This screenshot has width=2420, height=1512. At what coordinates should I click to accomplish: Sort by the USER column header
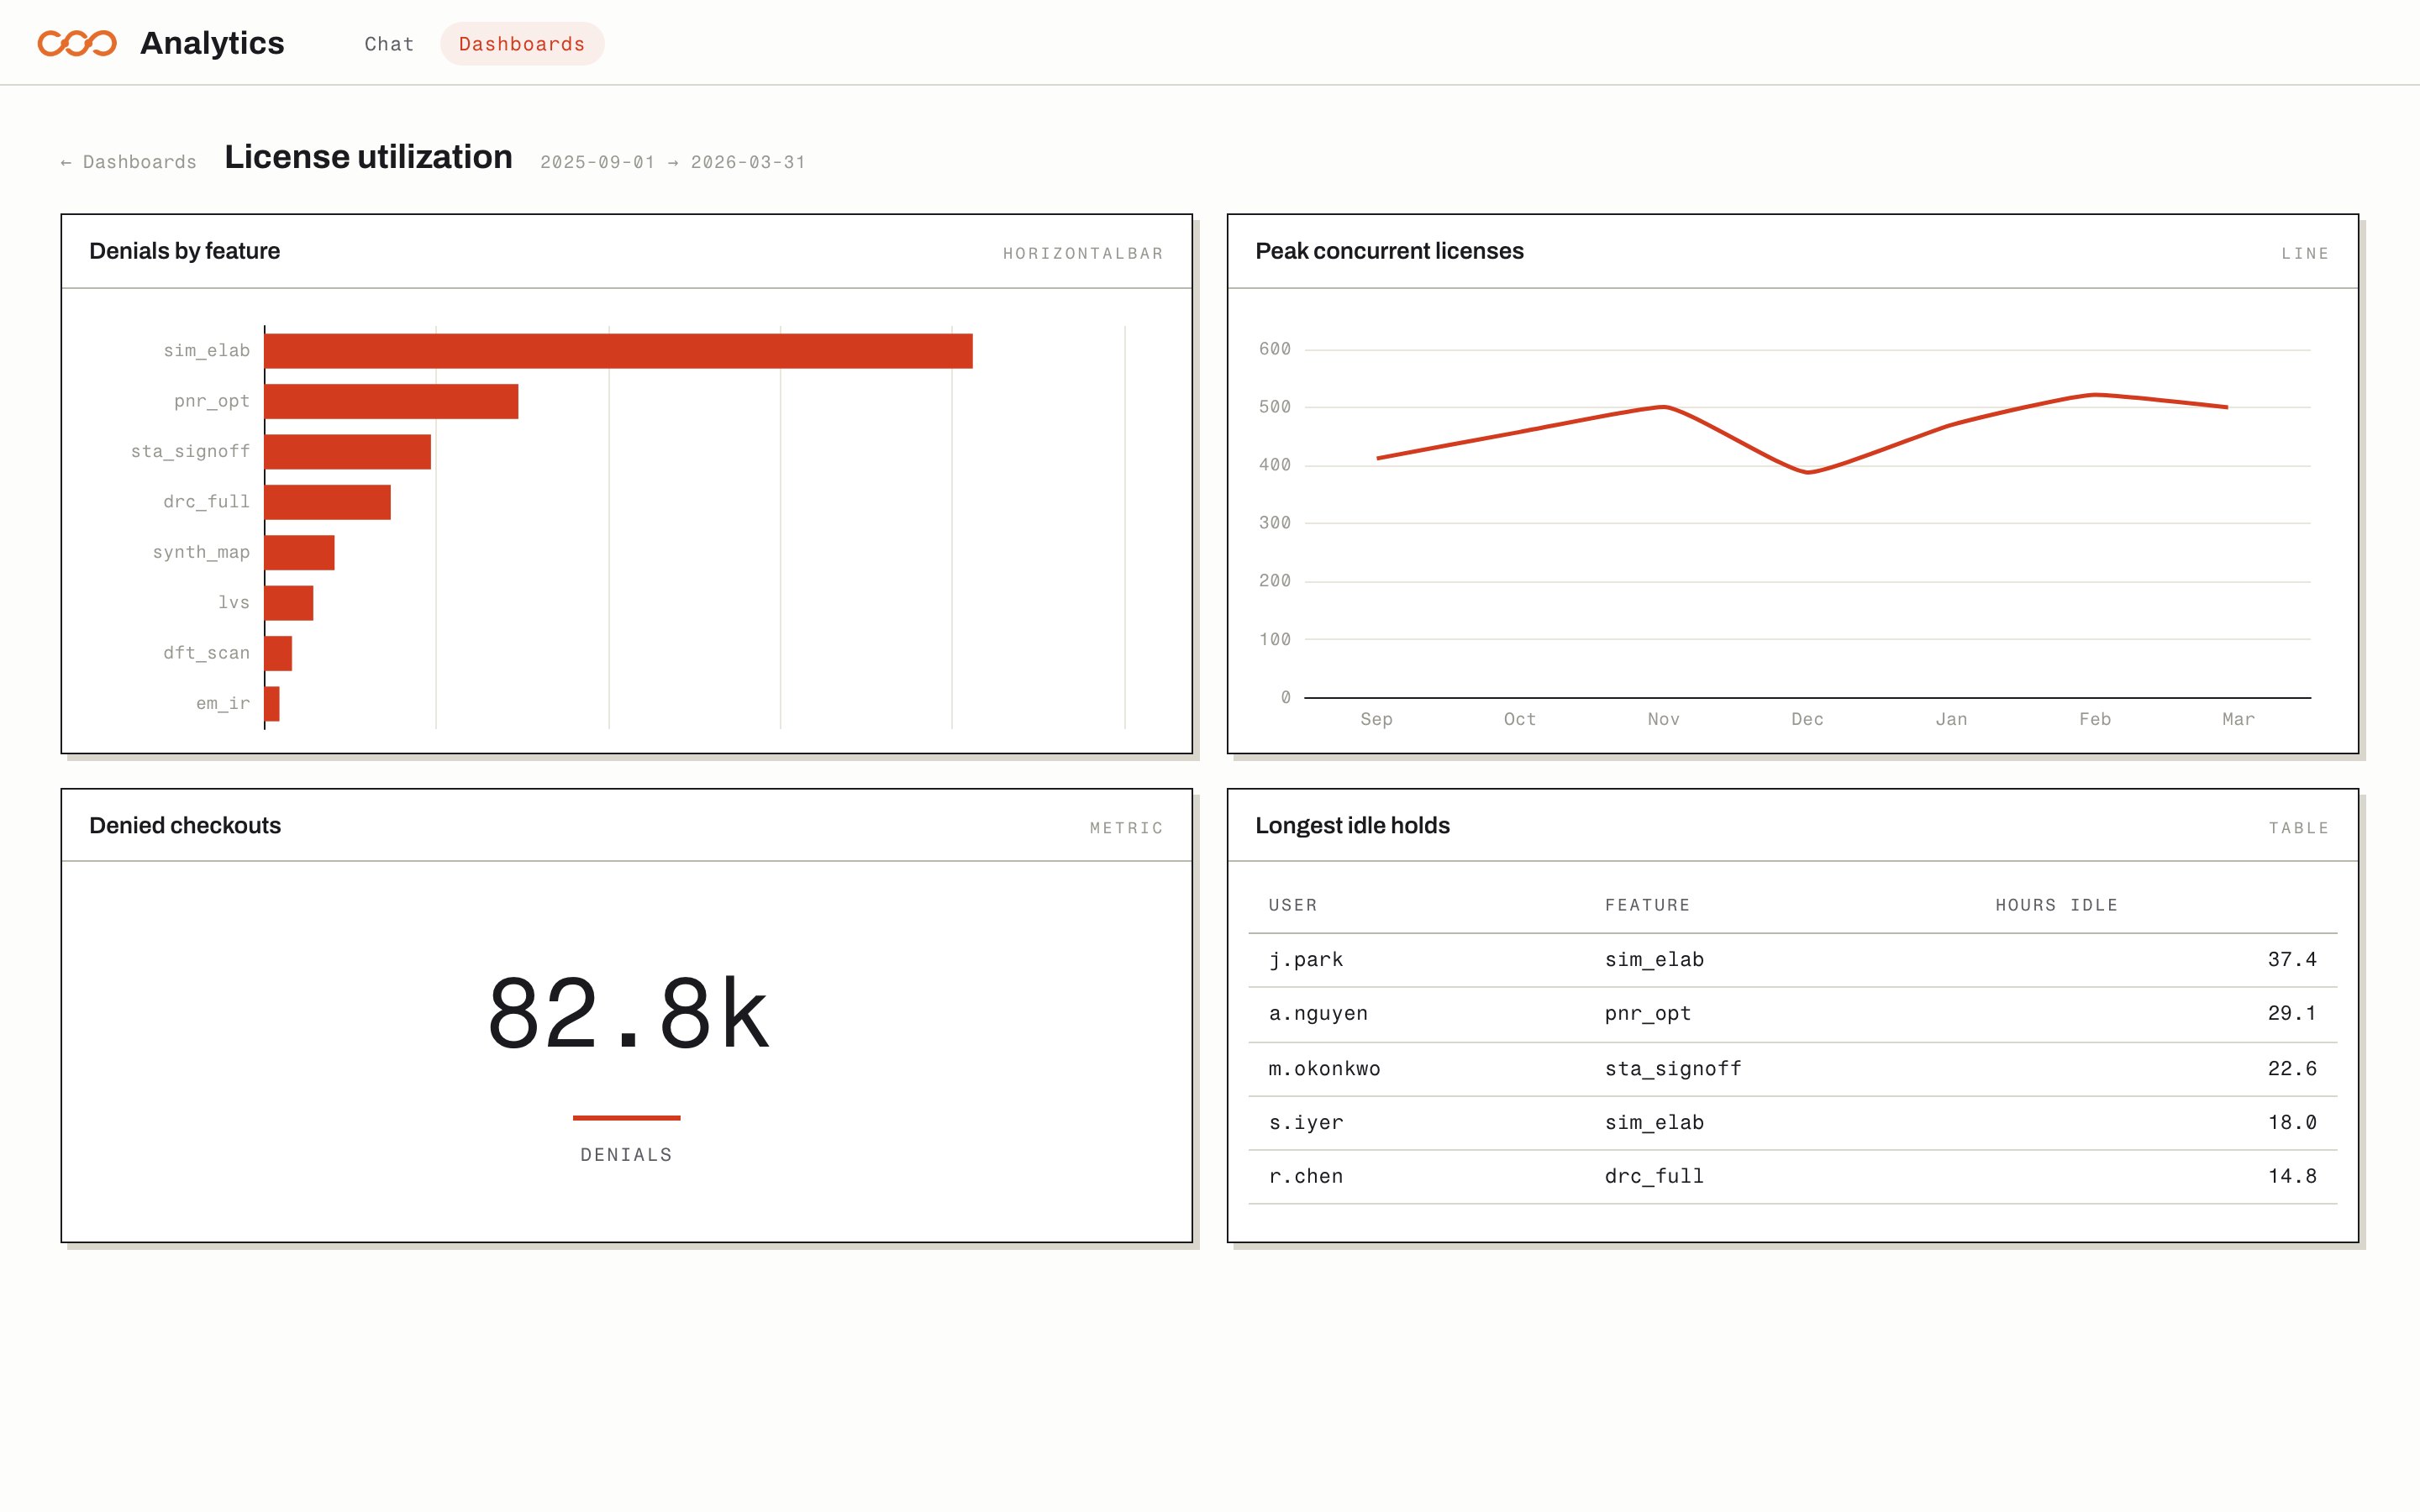coord(1293,906)
